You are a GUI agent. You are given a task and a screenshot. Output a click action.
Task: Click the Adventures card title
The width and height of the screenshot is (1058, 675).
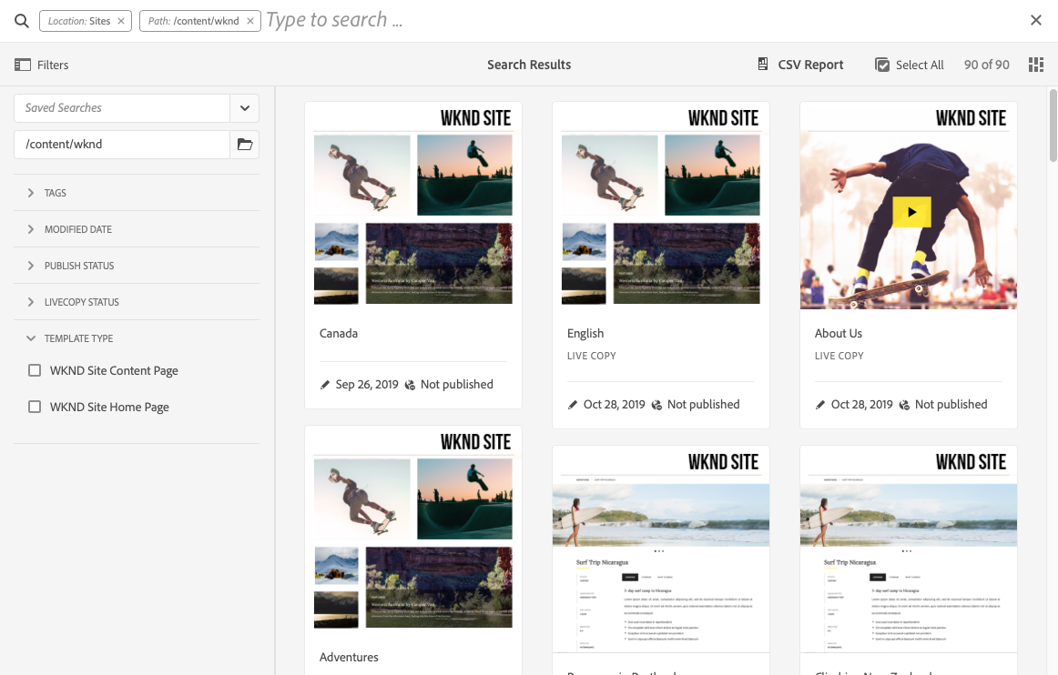(349, 657)
